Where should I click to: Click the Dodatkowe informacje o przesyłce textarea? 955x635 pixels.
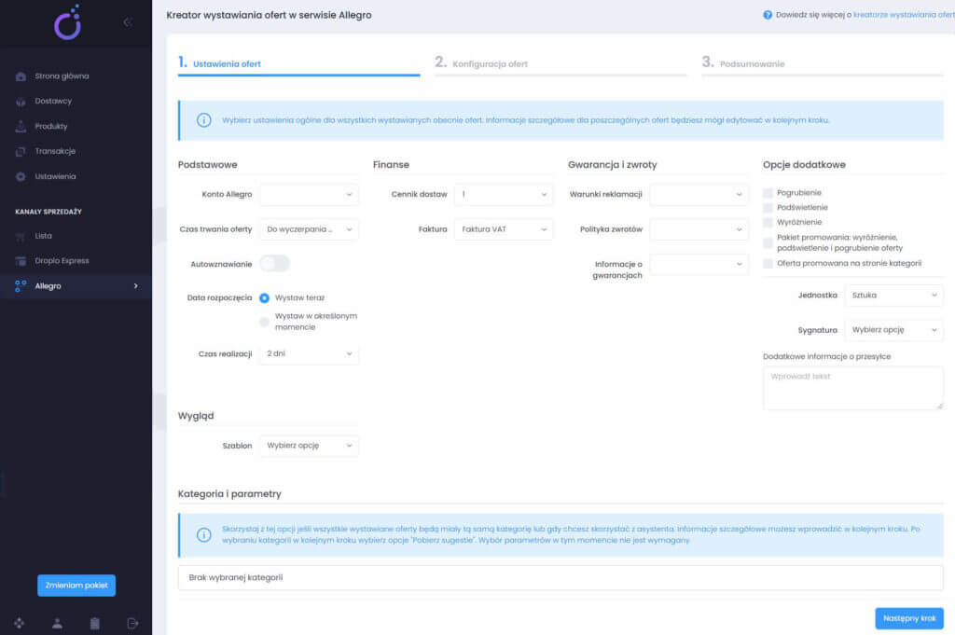pyautogui.click(x=852, y=388)
